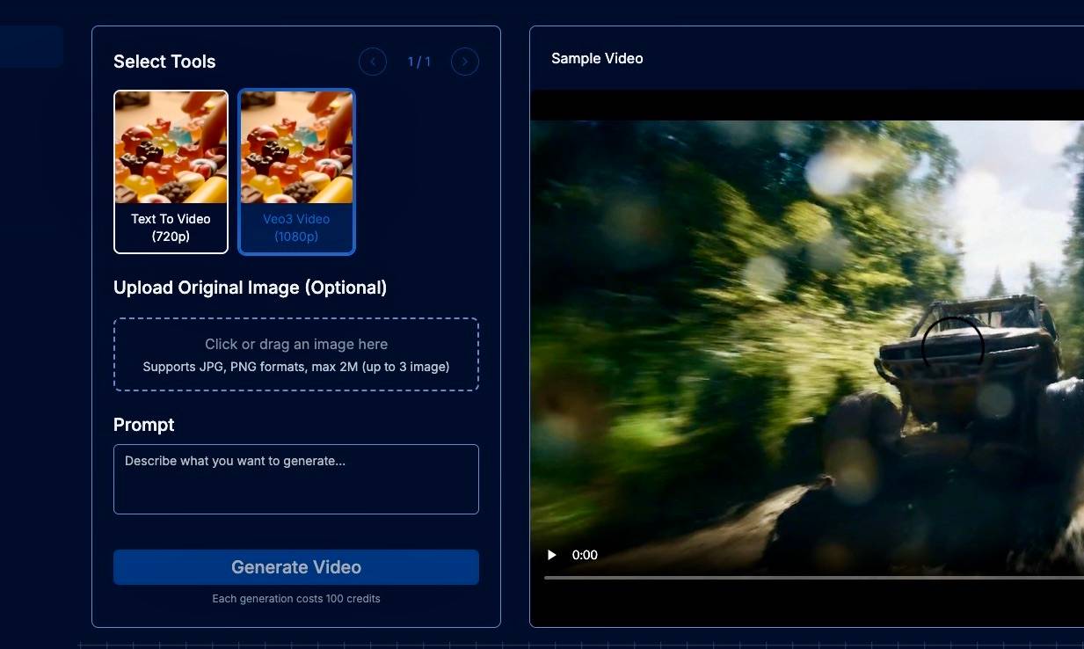Click the 0:00 video timestamp

tap(585, 555)
